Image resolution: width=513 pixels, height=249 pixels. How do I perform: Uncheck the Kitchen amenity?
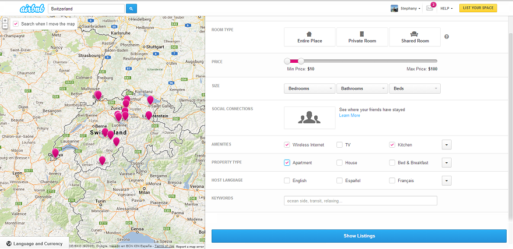pos(392,145)
